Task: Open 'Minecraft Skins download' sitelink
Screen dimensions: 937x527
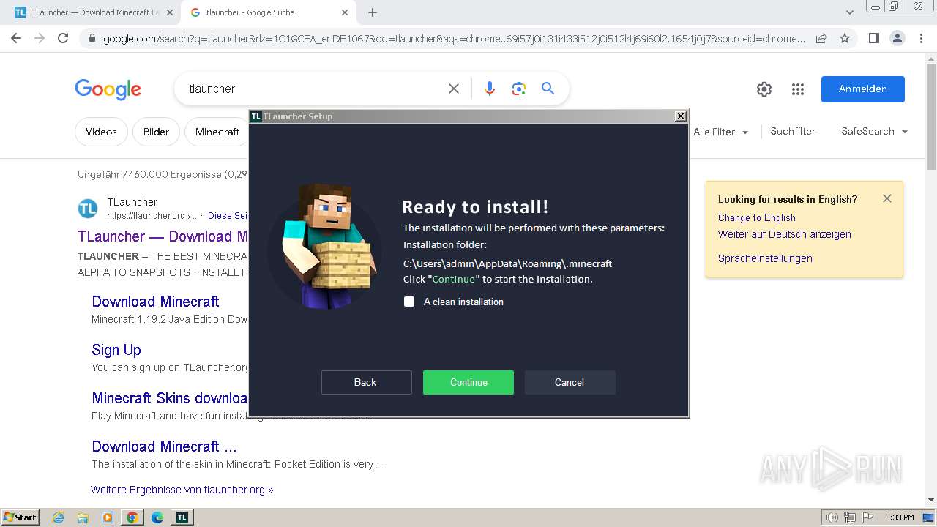Action: (170, 398)
